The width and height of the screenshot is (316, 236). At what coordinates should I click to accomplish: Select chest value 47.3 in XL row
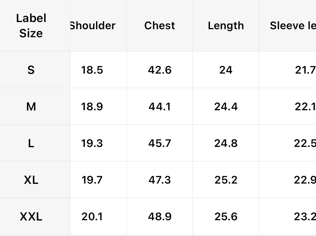coord(160,180)
